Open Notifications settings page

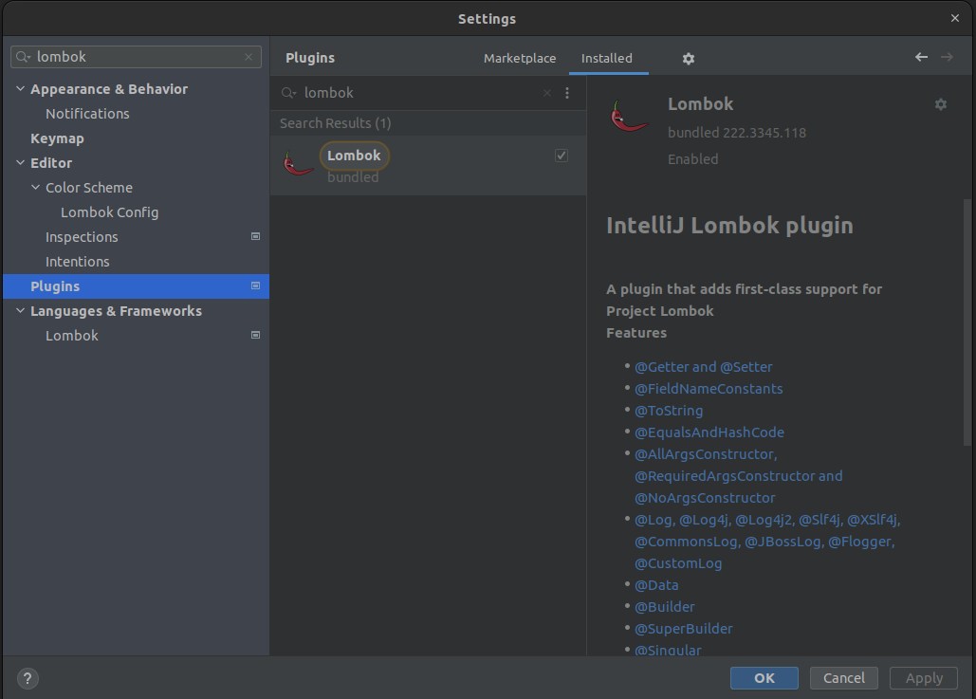87,114
